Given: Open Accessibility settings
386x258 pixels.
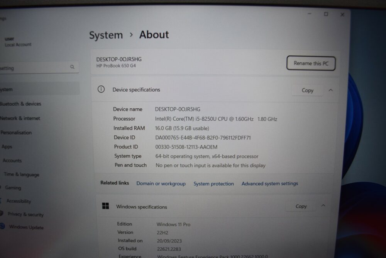Looking at the screenshot, I should 19,201.
